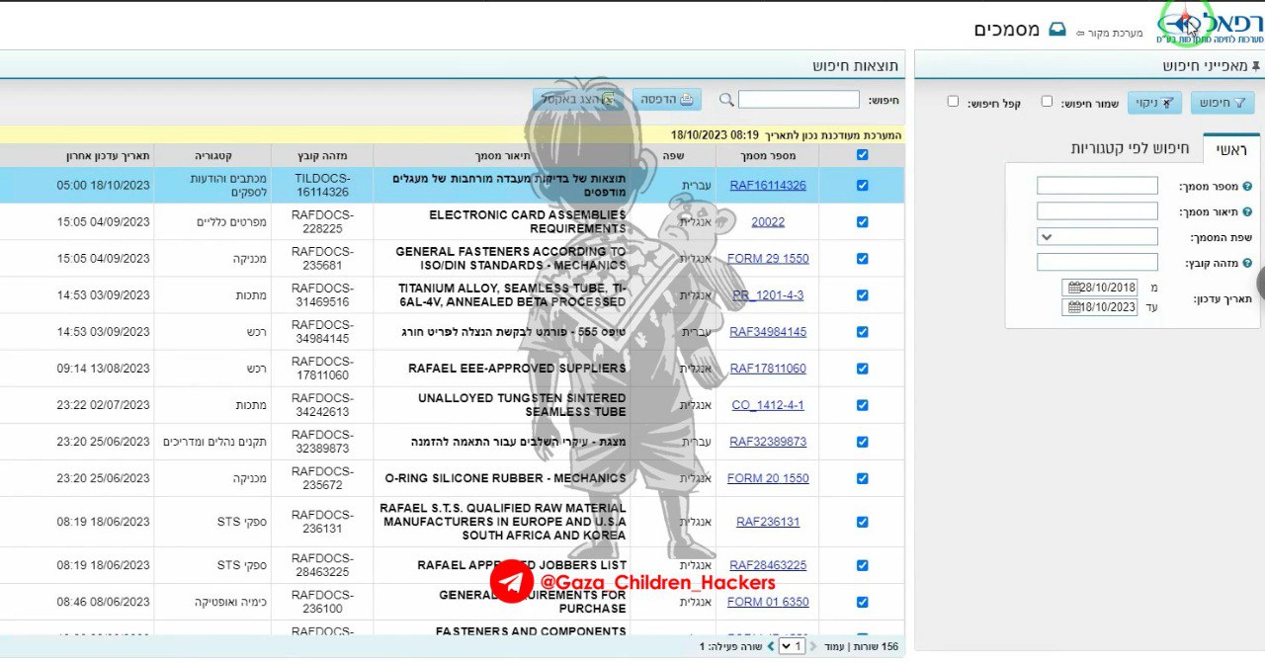
Task: Open the שפת המסמך language dropdown
Action: pyautogui.click(x=1097, y=237)
